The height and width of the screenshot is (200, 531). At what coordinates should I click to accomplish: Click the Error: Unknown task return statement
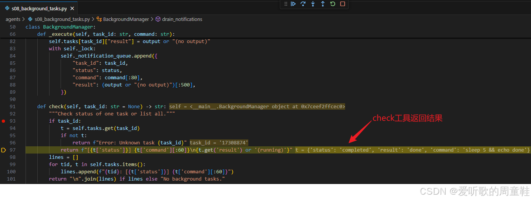(130, 143)
